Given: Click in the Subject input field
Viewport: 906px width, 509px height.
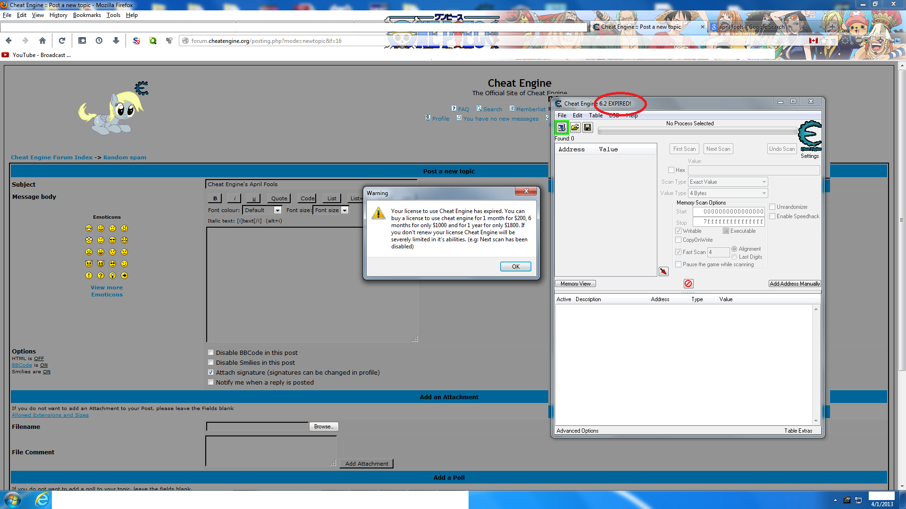Looking at the screenshot, I should click(311, 184).
